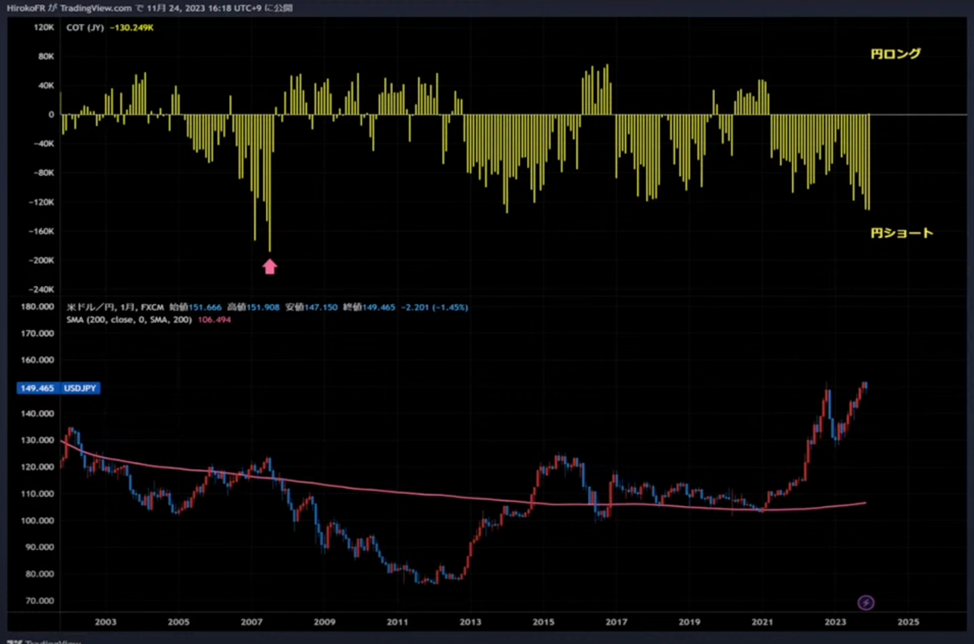The height and width of the screenshot is (644, 974).
Task: Click the blue USDJPY symbol badge
Action: pyautogui.click(x=80, y=388)
